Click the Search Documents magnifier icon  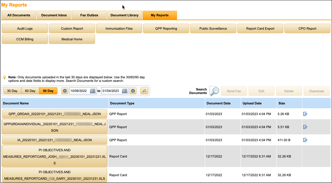click(x=214, y=91)
